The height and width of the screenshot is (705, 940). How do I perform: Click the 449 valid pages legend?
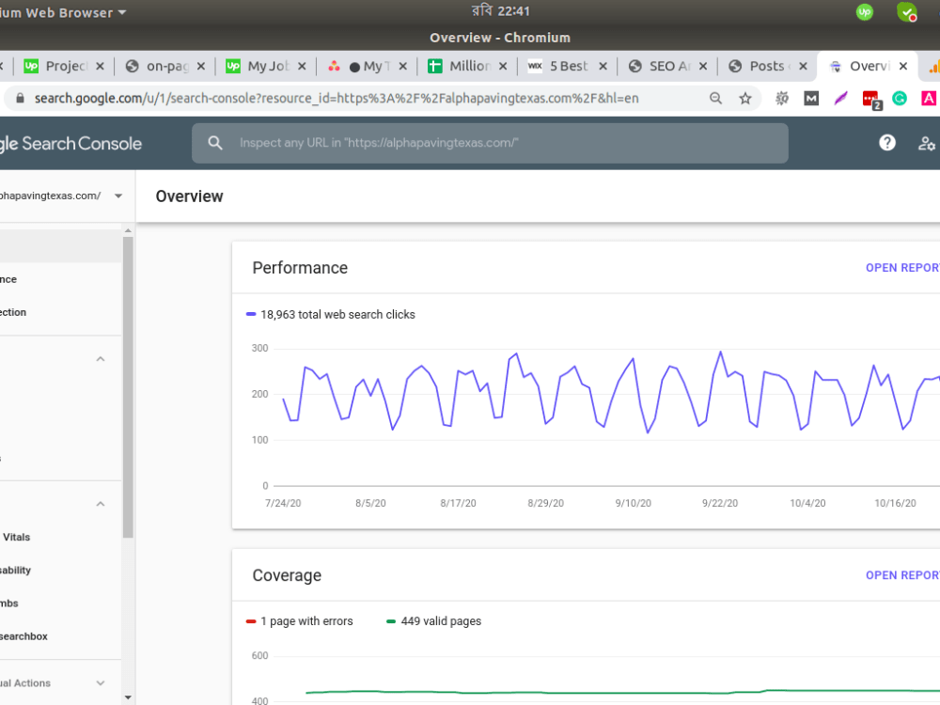point(434,621)
